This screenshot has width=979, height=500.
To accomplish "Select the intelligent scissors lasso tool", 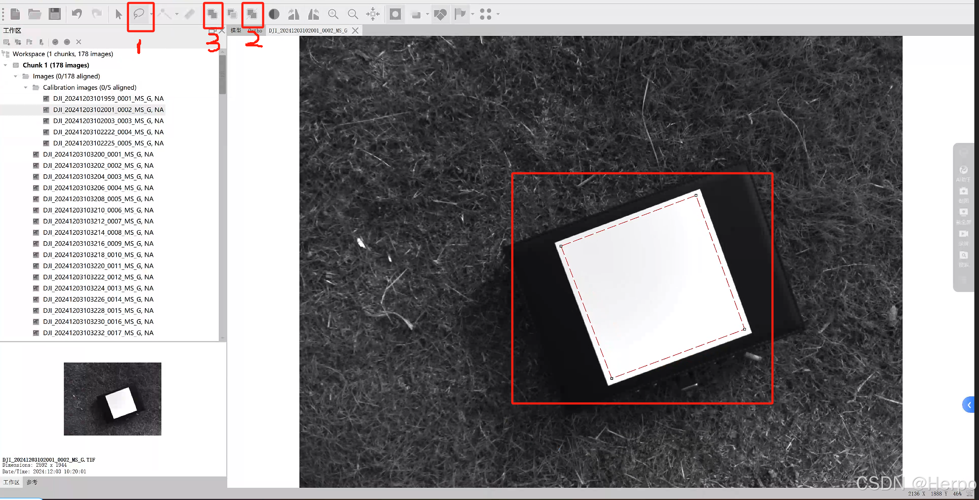I will [x=139, y=14].
